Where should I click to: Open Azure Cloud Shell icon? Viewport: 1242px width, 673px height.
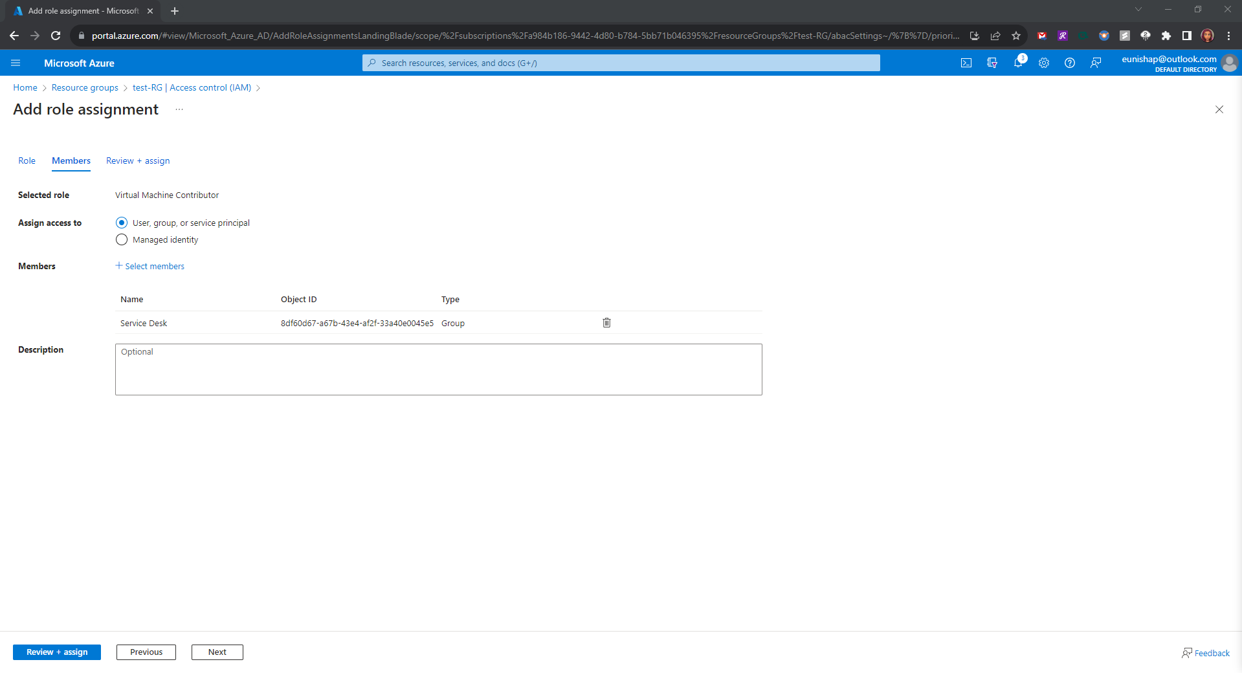pyautogui.click(x=966, y=63)
